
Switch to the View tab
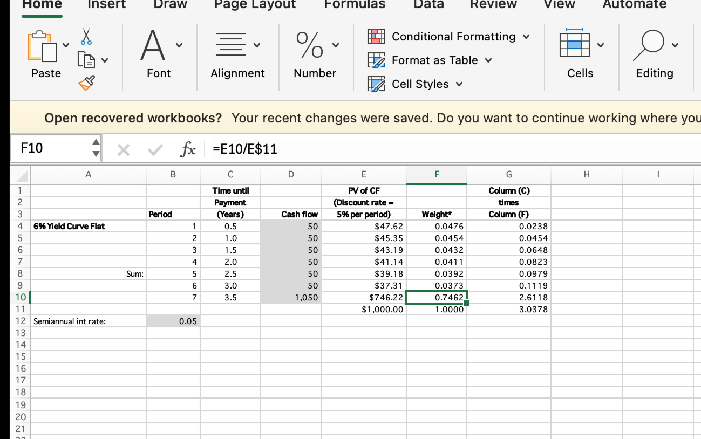tap(559, 4)
